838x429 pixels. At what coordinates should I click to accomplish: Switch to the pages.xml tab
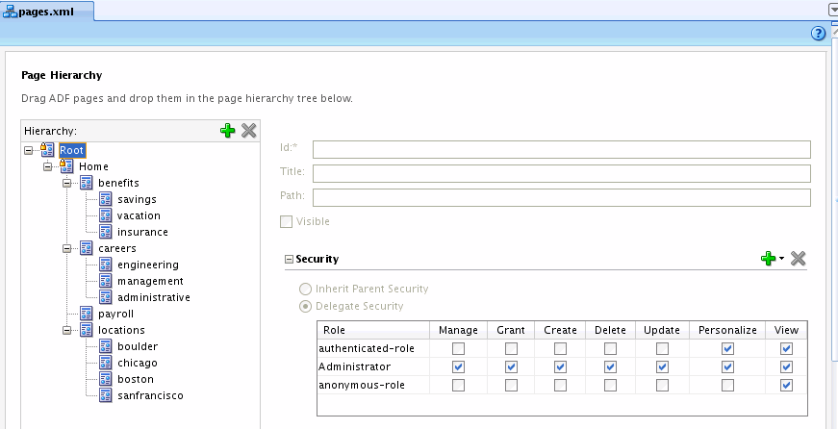(47, 11)
